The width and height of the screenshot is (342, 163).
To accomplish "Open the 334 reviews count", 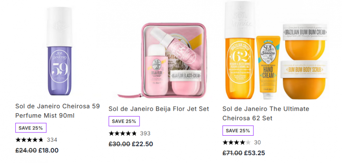I will pos(52,140).
